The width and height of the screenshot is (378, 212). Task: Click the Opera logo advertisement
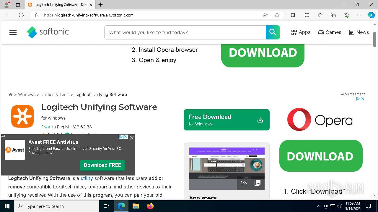tap(320, 120)
